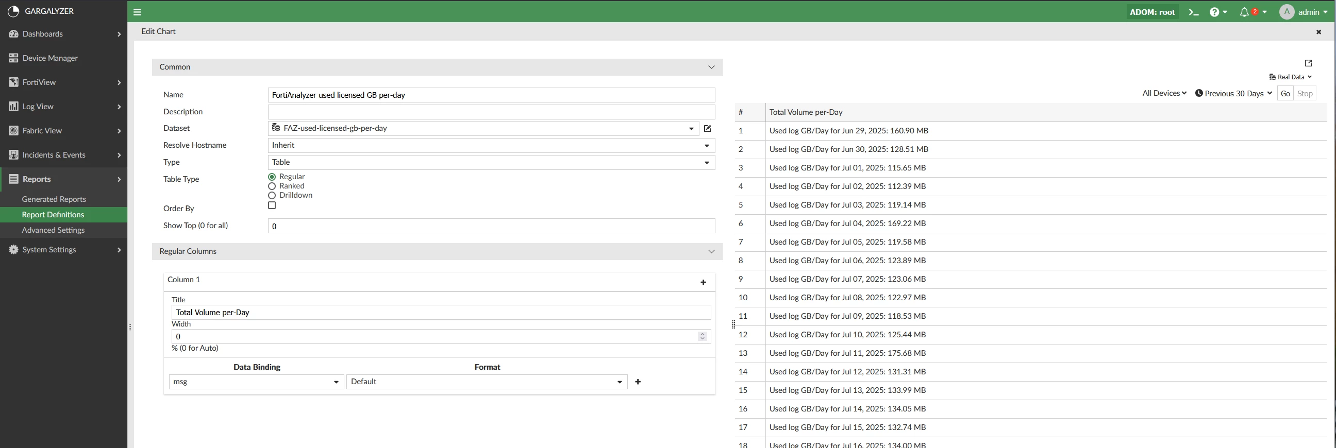Collapse the Common section
This screenshot has height=448, width=1336.
point(712,67)
